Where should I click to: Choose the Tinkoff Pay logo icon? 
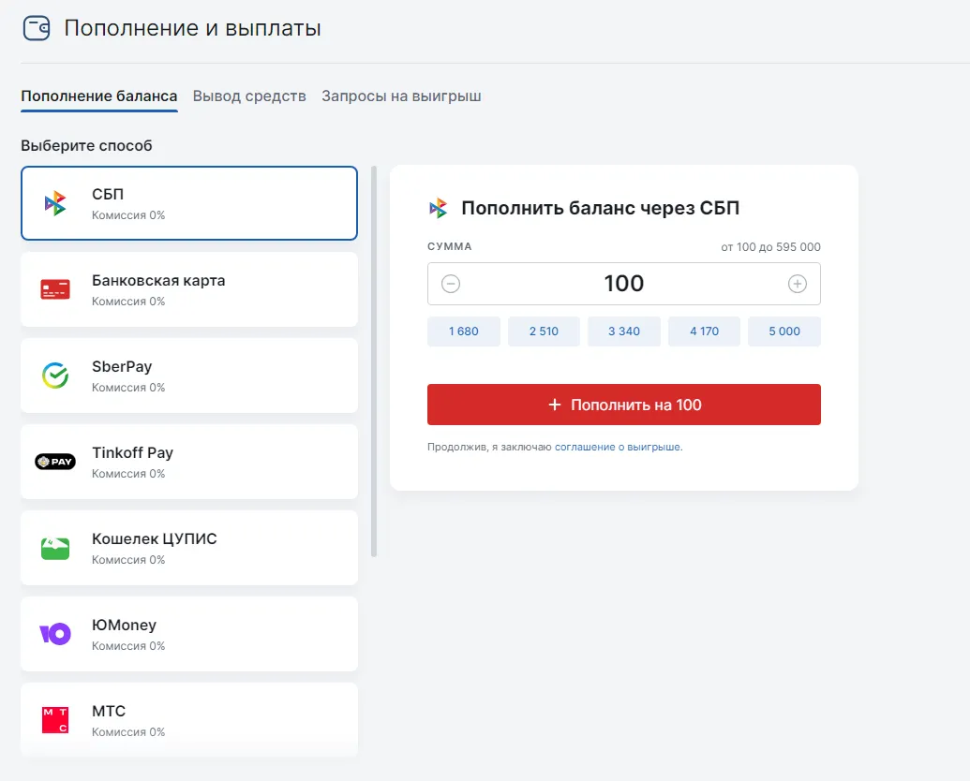tap(55, 462)
